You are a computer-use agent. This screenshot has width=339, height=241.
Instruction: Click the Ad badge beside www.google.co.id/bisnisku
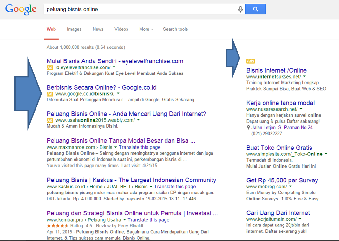50,94
